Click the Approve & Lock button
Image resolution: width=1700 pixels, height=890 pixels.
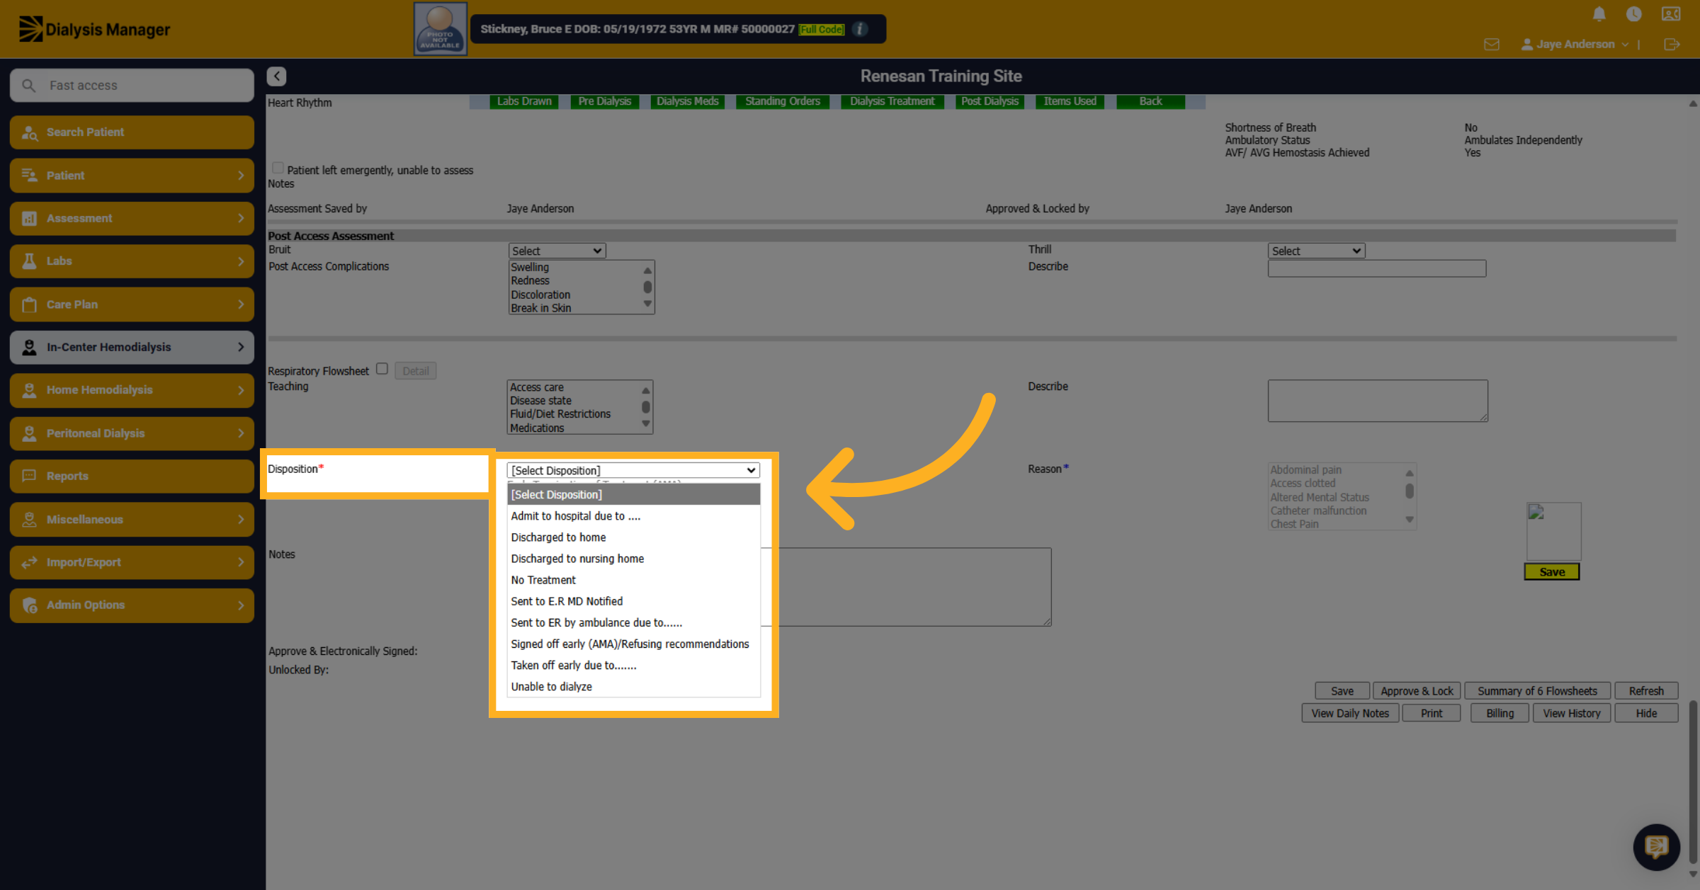coord(1417,691)
